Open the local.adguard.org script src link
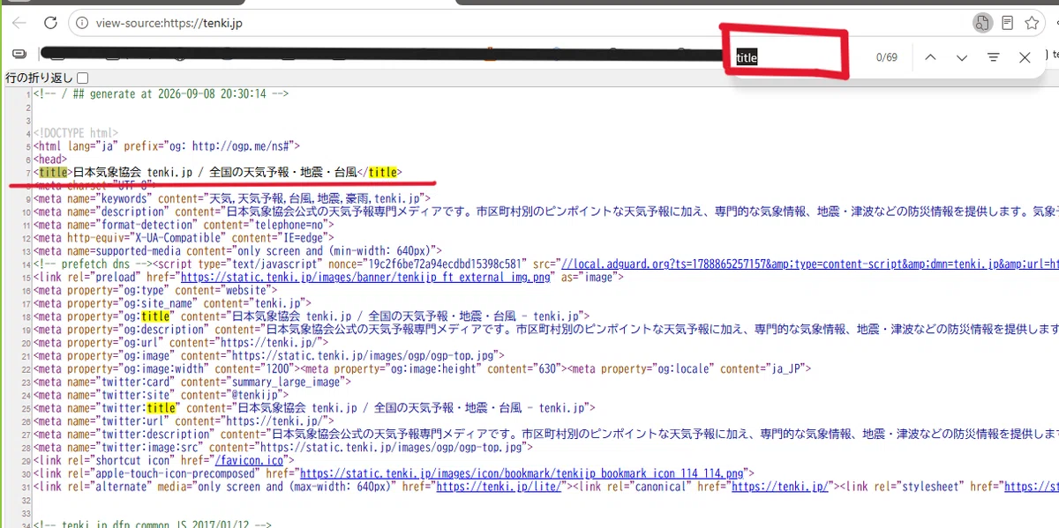This screenshot has width=1059, height=528. coord(809,264)
